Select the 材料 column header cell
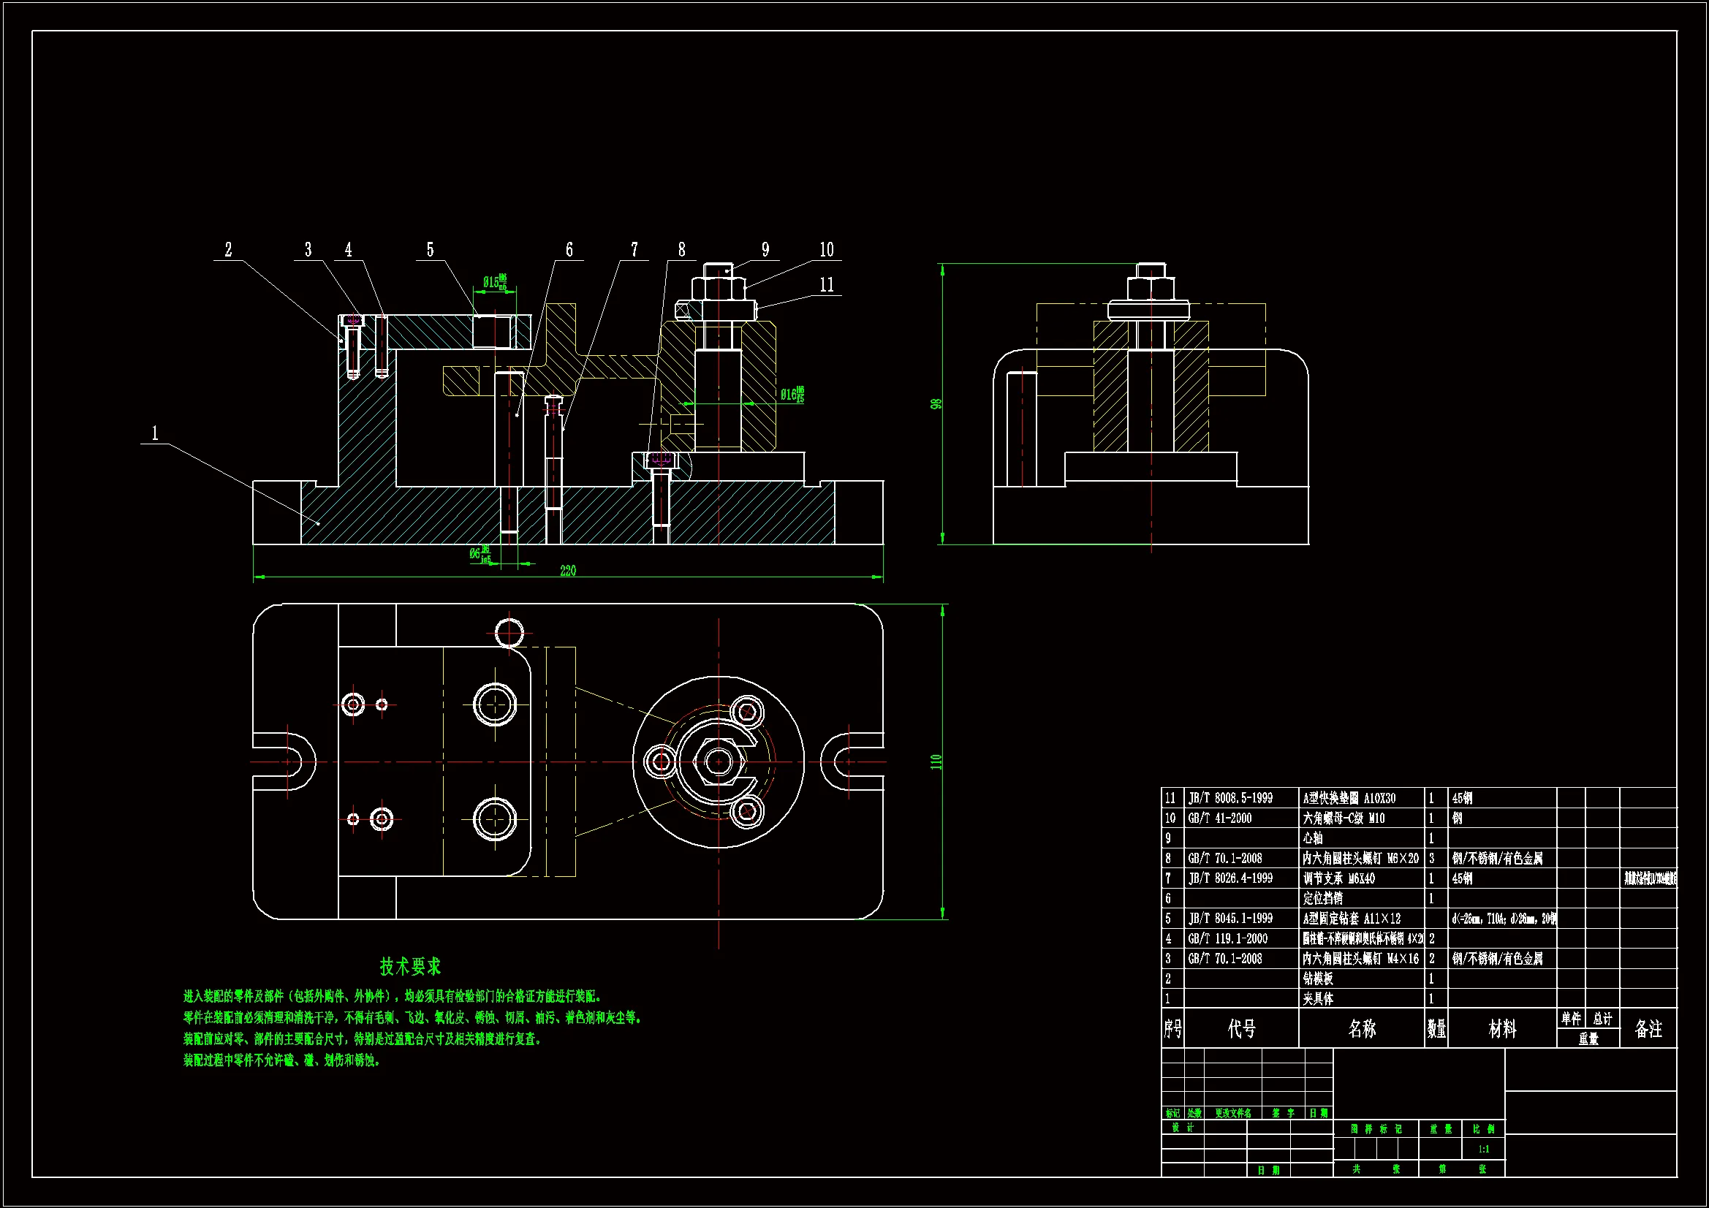Viewport: 1709px width, 1208px height. coord(1501,1029)
